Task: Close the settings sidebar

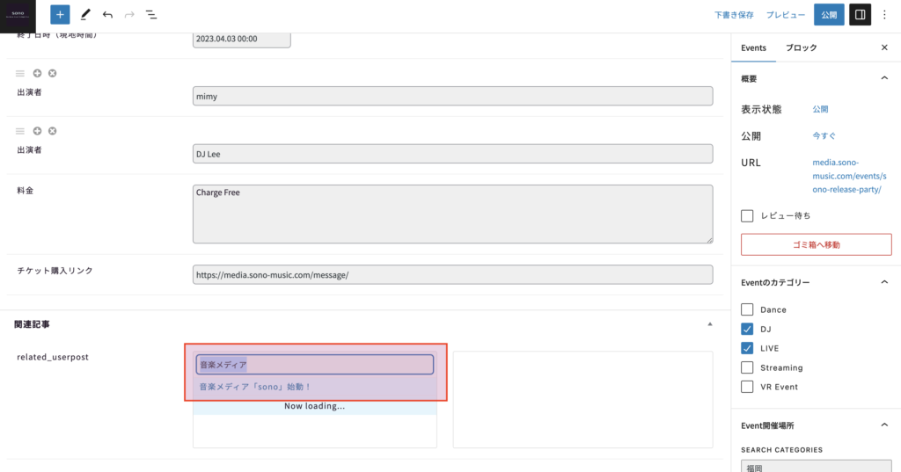Action: pos(884,47)
